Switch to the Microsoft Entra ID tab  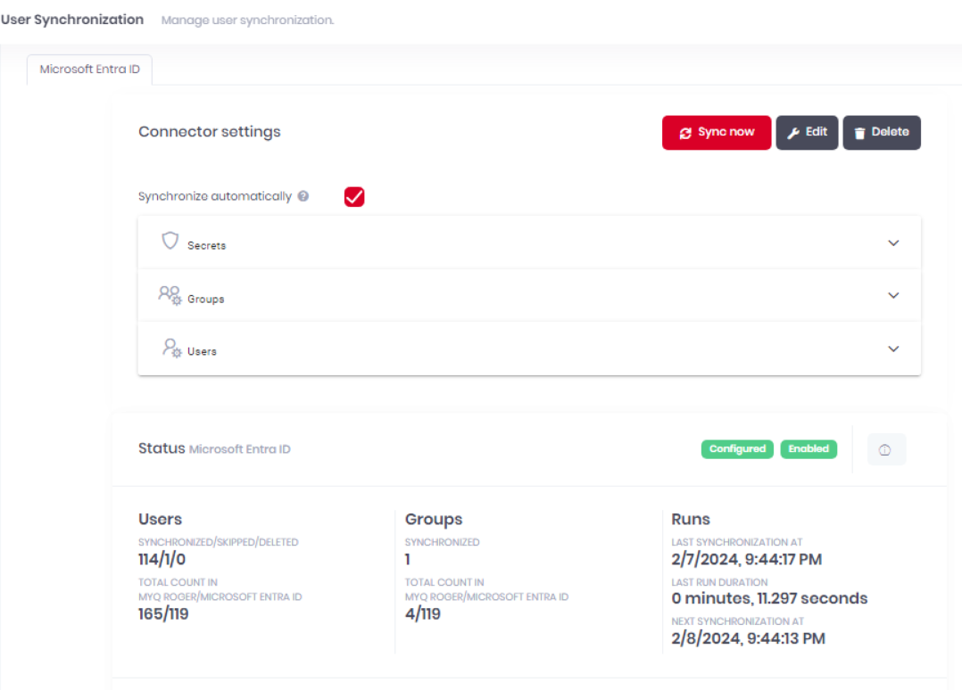(89, 70)
